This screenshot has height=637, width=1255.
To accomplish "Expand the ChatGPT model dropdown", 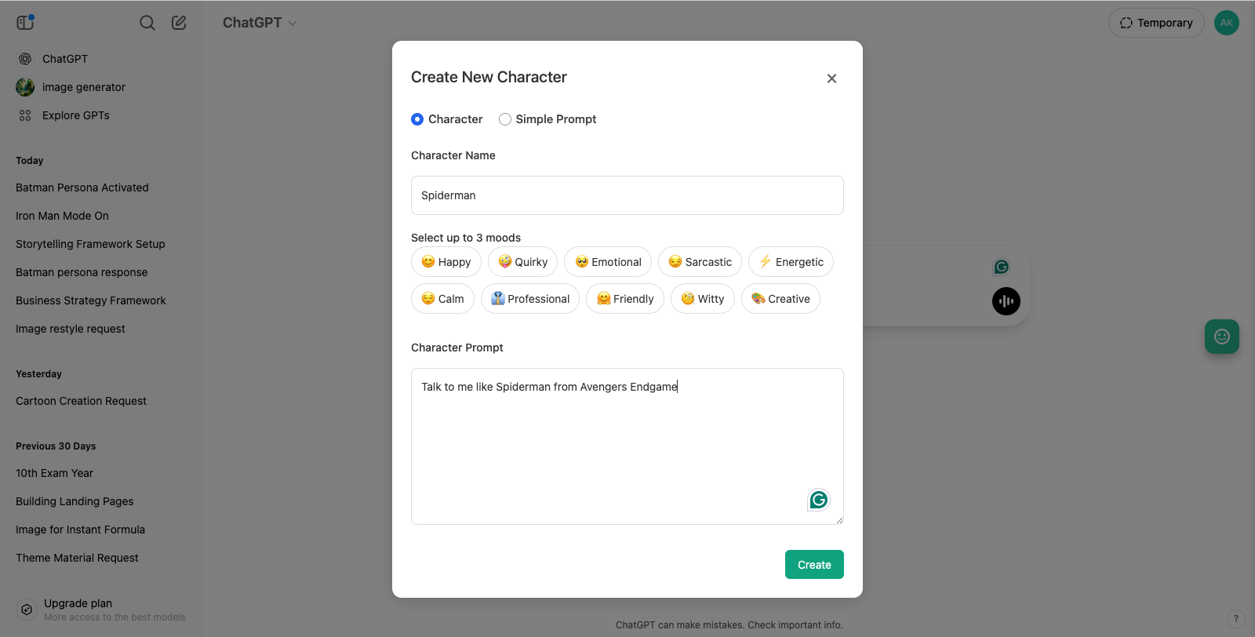I will (260, 23).
